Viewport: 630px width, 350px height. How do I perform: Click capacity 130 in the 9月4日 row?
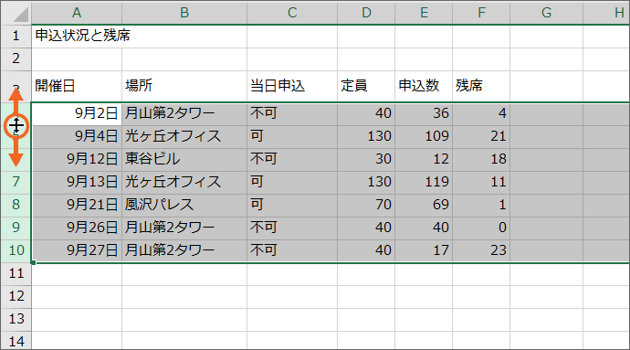click(x=366, y=136)
